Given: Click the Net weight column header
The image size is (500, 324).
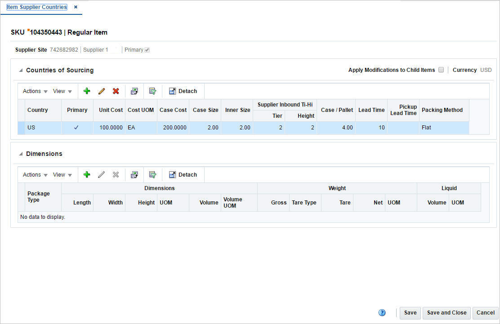Looking at the screenshot, I should pyautogui.click(x=369, y=203).
